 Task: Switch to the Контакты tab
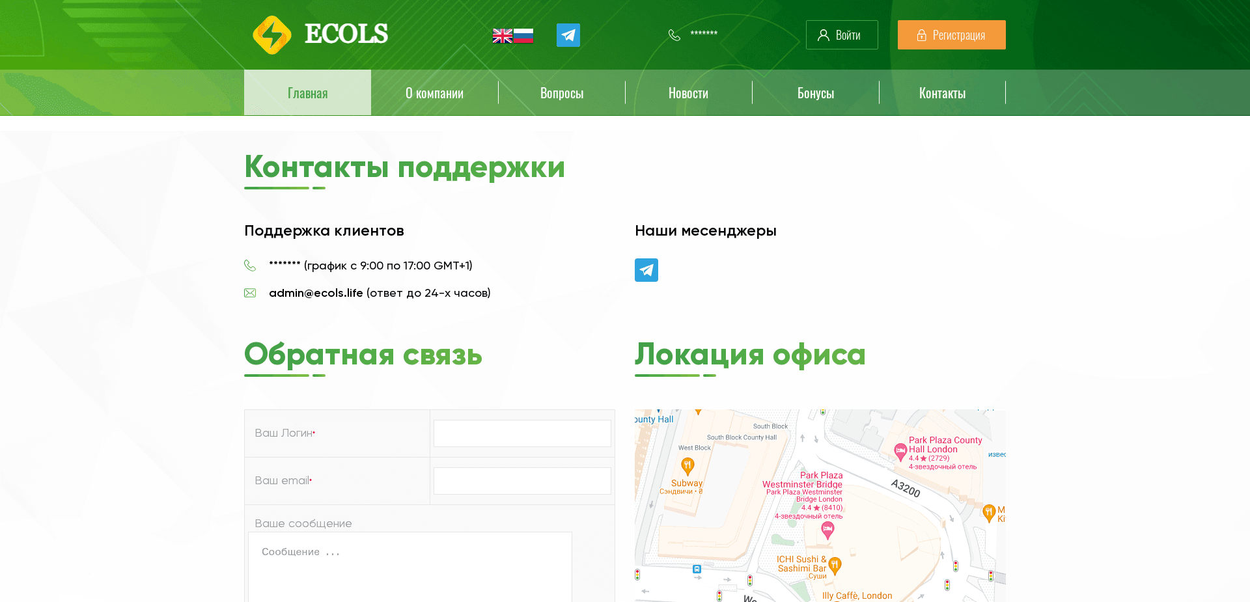(942, 92)
